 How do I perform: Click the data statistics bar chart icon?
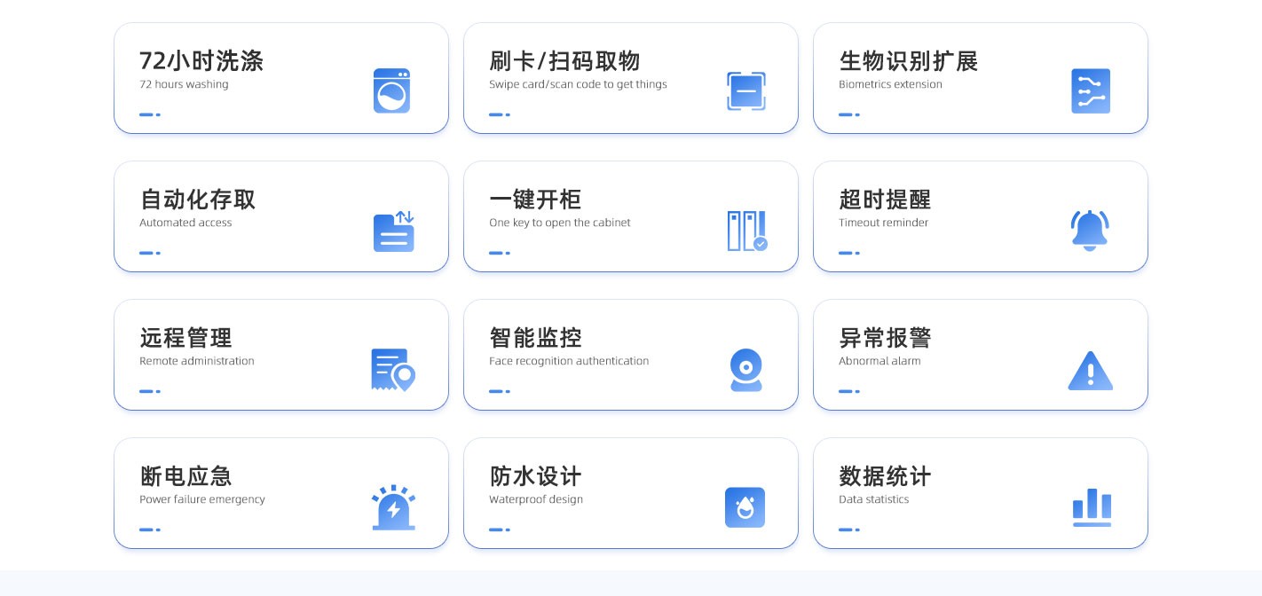tap(1091, 507)
